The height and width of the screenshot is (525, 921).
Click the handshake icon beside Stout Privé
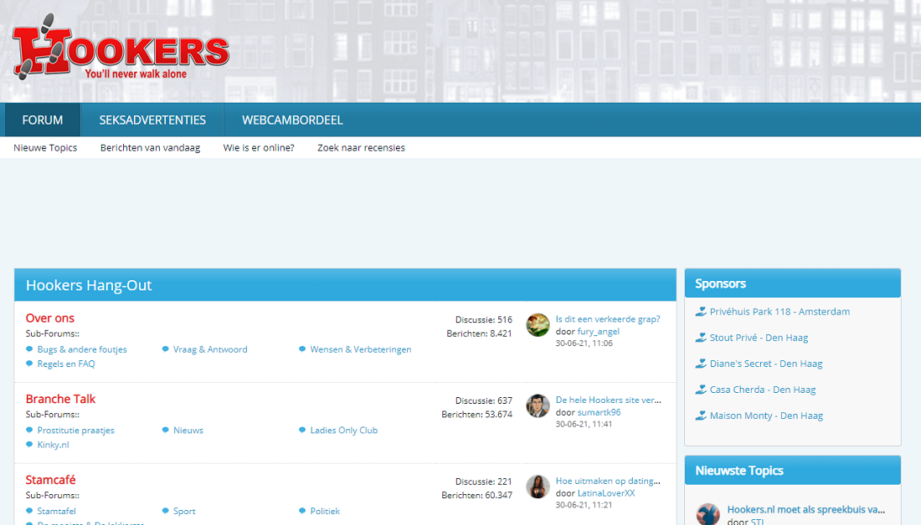coord(701,337)
